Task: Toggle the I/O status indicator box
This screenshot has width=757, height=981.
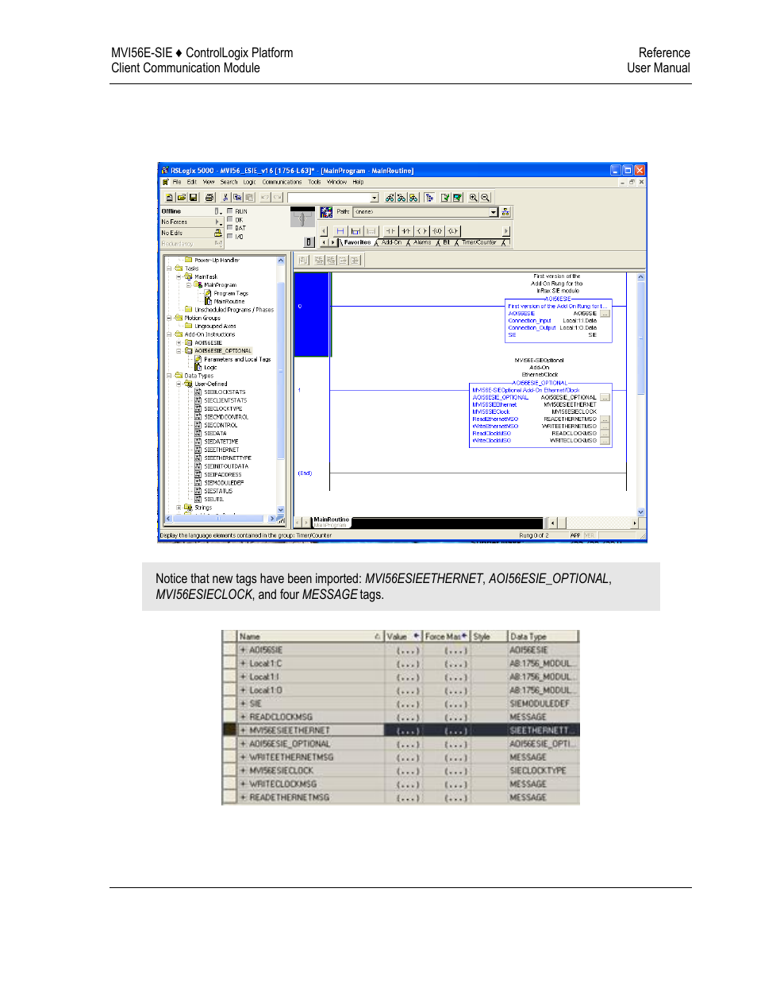Action: [x=230, y=236]
